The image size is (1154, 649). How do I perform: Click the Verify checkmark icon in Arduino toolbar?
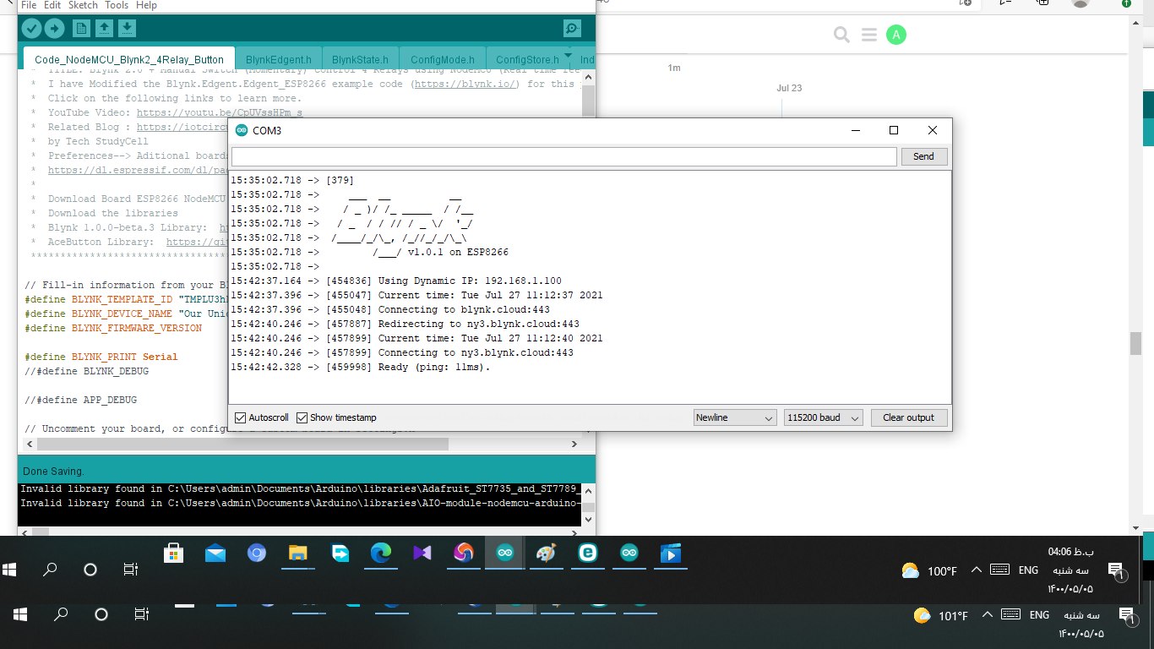point(31,29)
